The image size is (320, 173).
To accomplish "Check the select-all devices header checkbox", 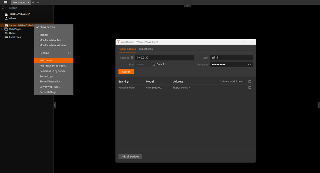I will coord(250,82).
